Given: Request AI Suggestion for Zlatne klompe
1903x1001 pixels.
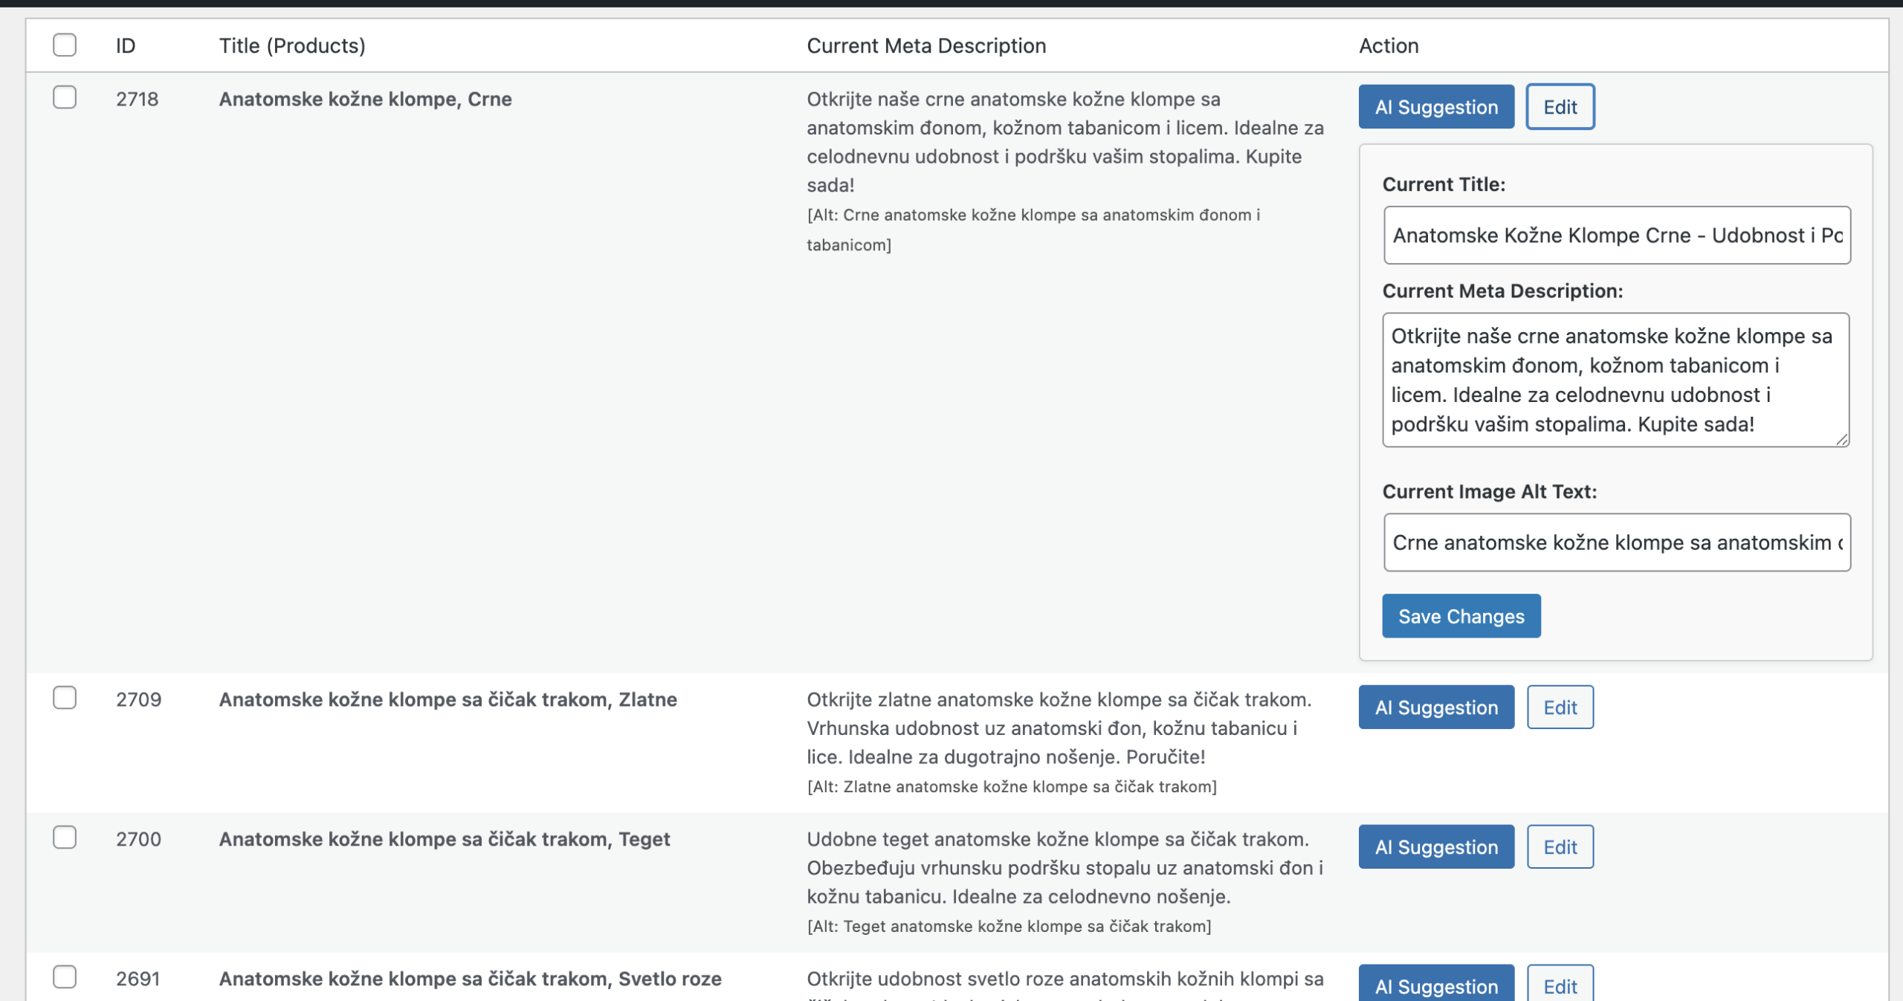Looking at the screenshot, I should click(x=1435, y=707).
